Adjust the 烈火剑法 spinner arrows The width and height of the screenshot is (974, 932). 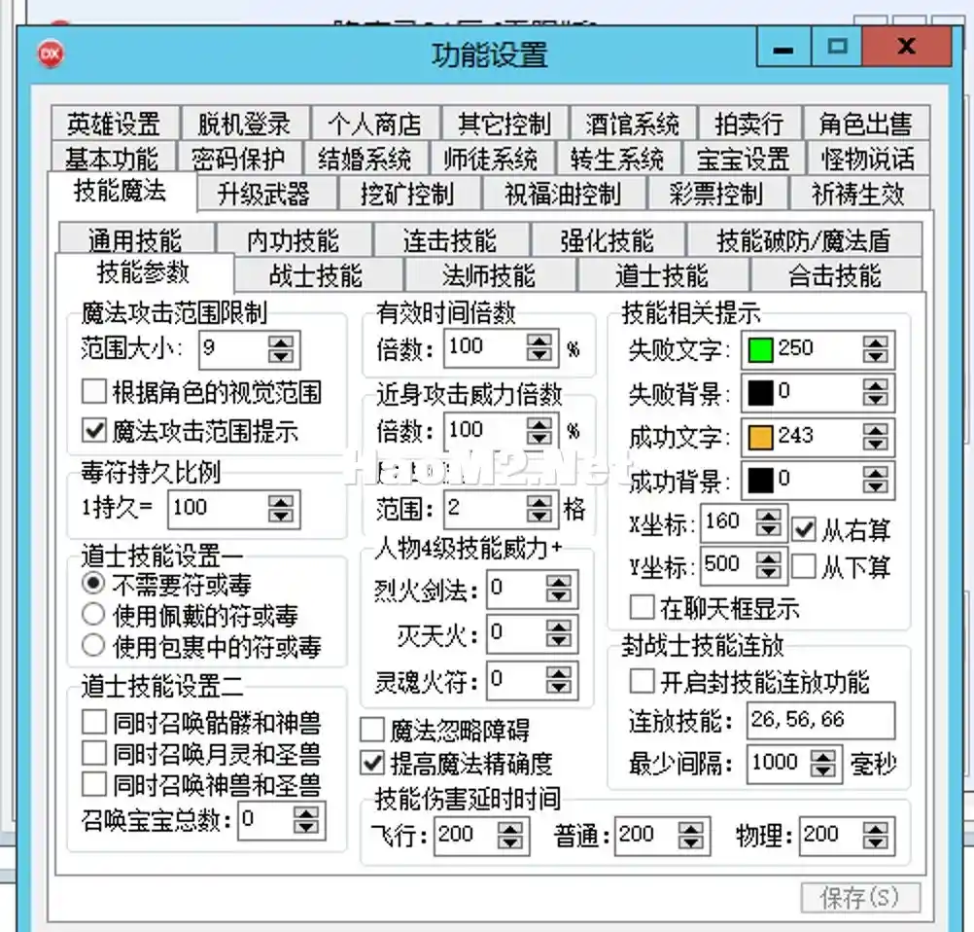(558, 589)
